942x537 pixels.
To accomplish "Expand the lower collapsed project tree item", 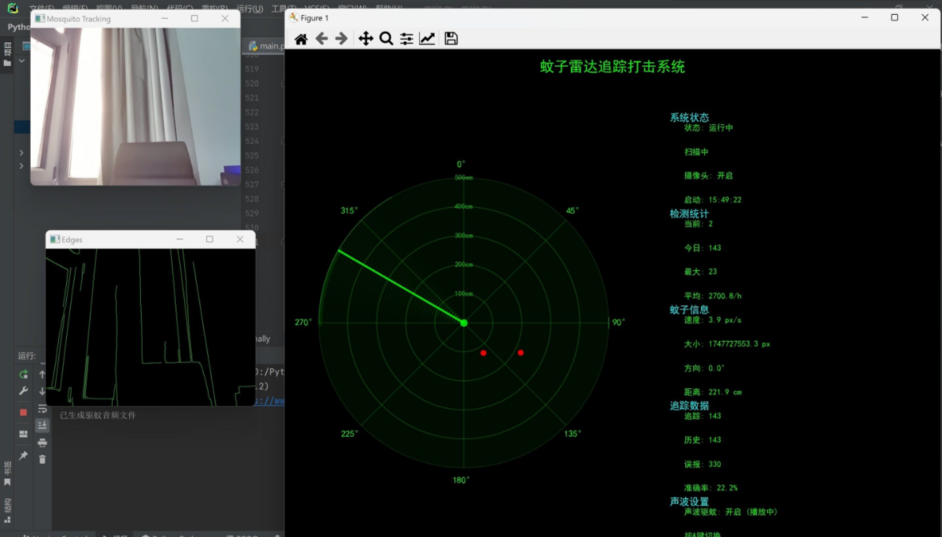I will 21,166.
